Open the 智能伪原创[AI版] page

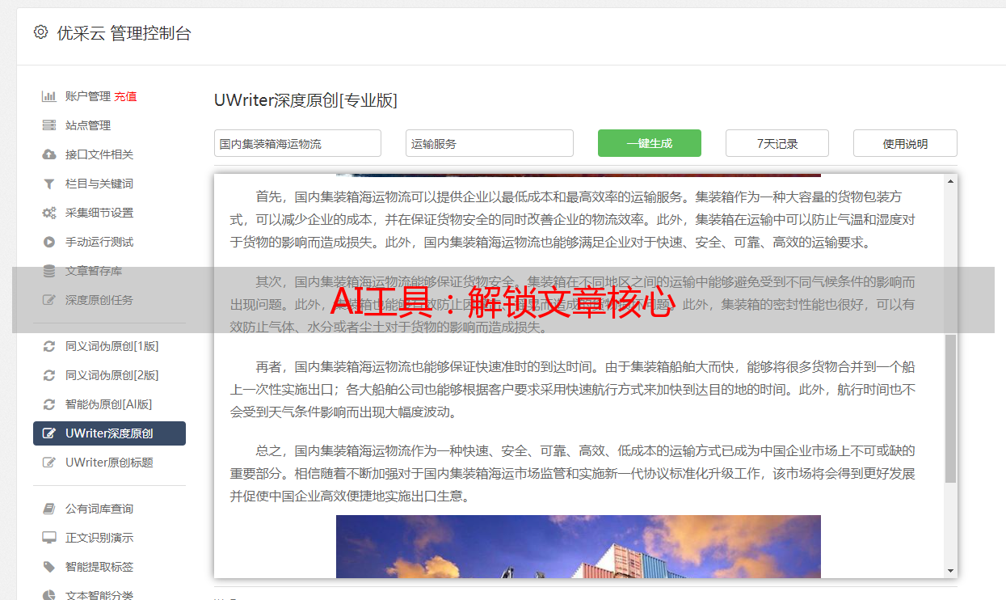109,404
